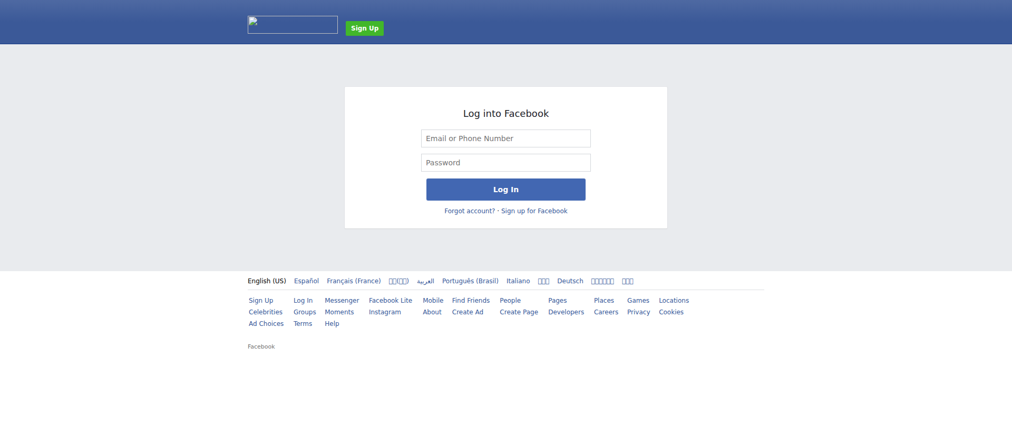Choose Português (Brasil) language
Image resolution: width=1012 pixels, height=427 pixels.
tap(470, 281)
